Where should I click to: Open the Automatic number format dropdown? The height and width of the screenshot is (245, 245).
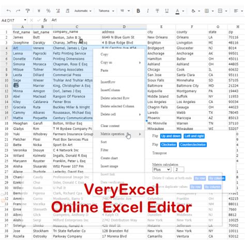pos(83,11)
